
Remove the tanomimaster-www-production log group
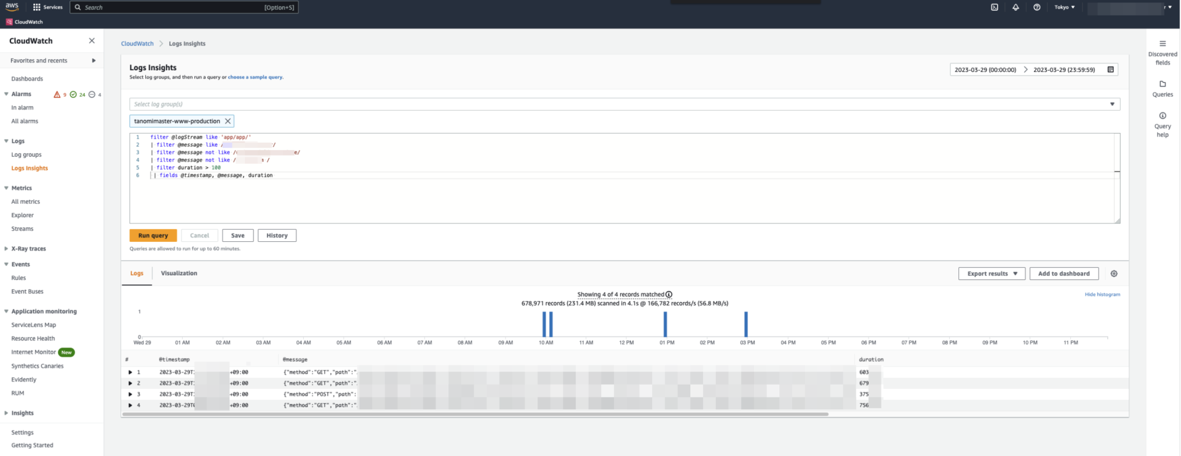(228, 121)
